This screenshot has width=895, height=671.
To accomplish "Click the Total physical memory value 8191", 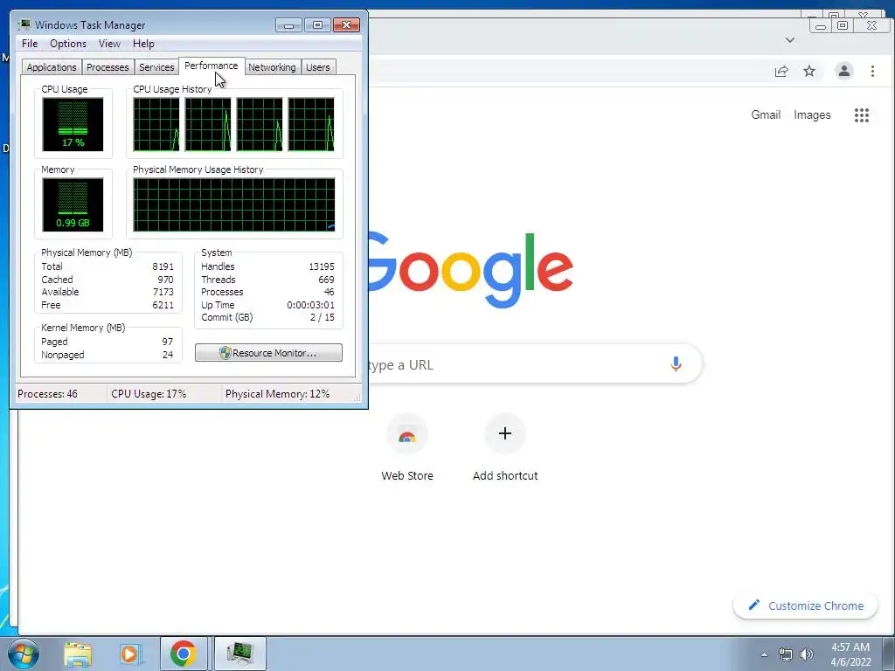I will 163,266.
